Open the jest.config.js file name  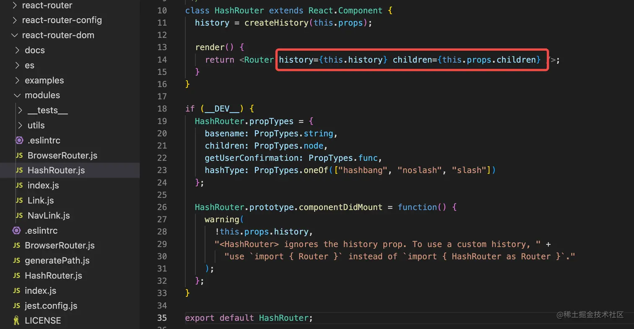click(51, 306)
